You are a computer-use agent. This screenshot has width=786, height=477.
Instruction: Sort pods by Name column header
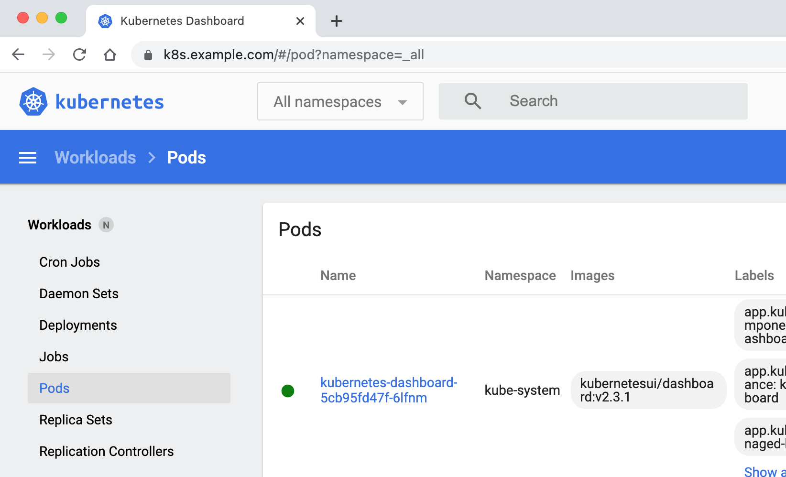338,275
